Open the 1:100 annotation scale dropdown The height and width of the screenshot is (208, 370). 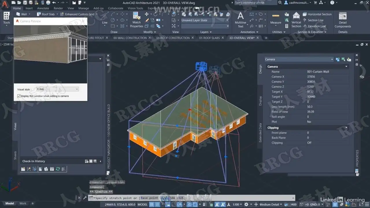tap(237, 205)
